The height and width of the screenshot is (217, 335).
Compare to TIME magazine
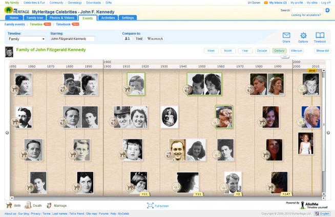click(x=139, y=39)
